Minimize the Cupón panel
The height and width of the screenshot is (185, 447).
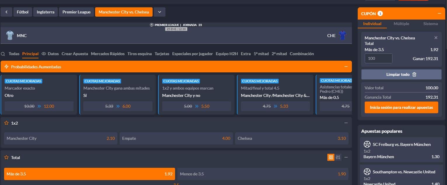coord(439,13)
